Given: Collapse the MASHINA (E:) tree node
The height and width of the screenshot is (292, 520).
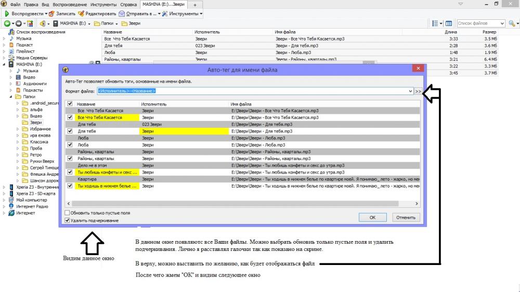Looking at the screenshot, I should coord(4,64).
